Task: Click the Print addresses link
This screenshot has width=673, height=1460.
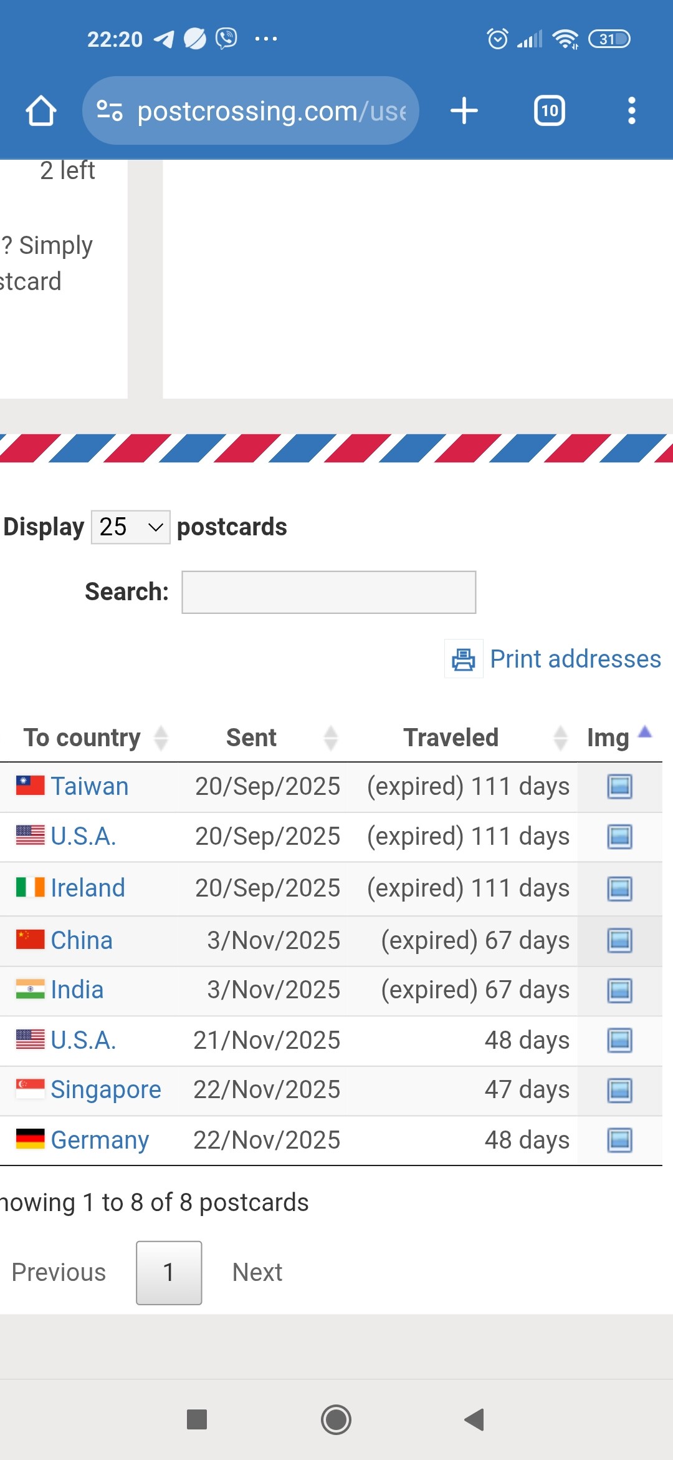Action: click(x=575, y=659)
